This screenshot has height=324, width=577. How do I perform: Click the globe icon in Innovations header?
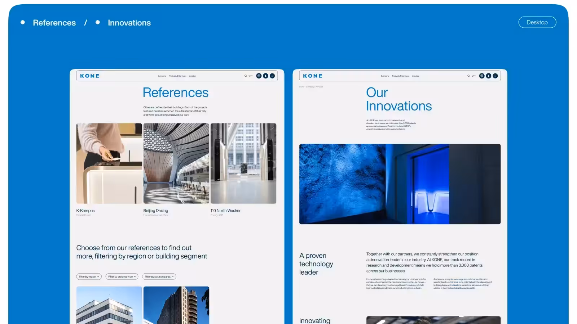[481, 76]
